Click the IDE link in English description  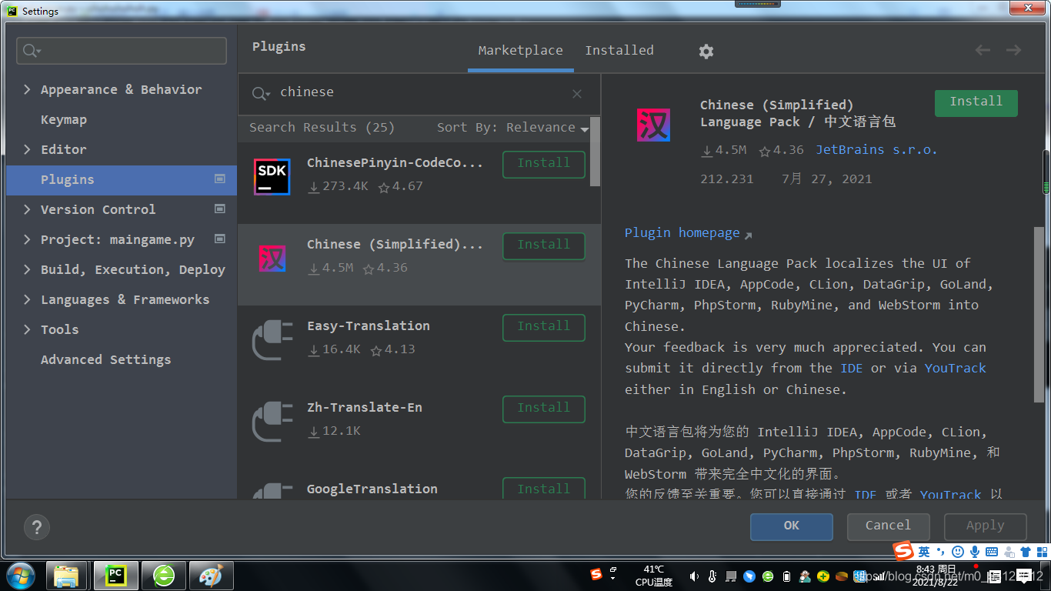coord(851,368)
